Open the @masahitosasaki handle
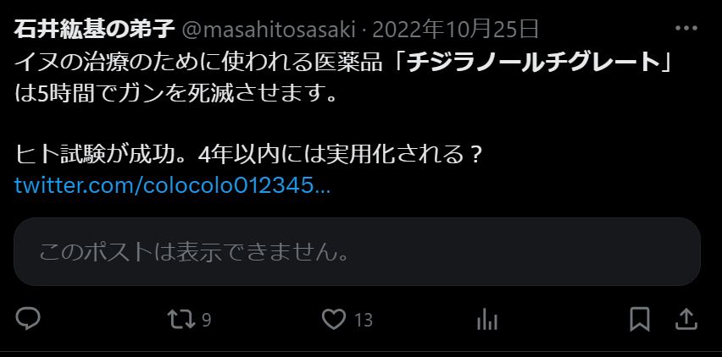The width and height of the screenshot is (722, 357). (269, 30)
